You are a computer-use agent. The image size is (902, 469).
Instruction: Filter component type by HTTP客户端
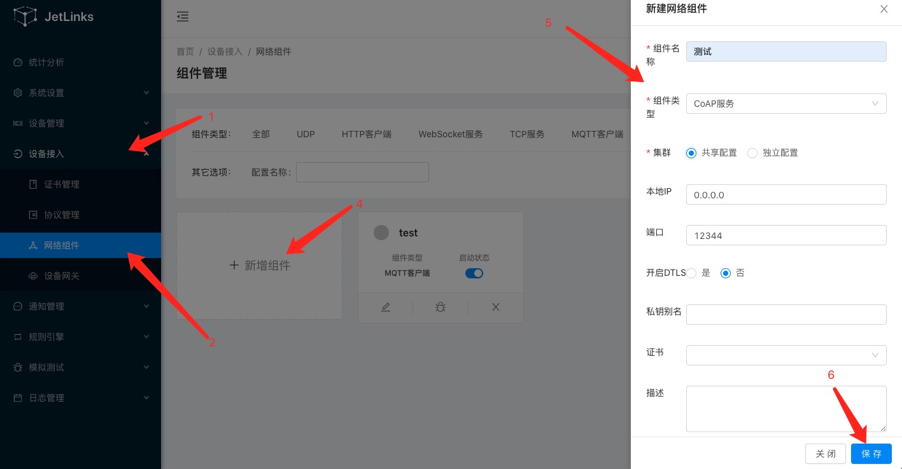point(367,134)
